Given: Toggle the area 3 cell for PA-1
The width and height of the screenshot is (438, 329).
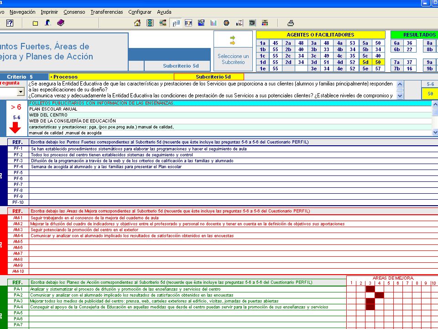Looking at the screenshot, I should coord(370,289).
